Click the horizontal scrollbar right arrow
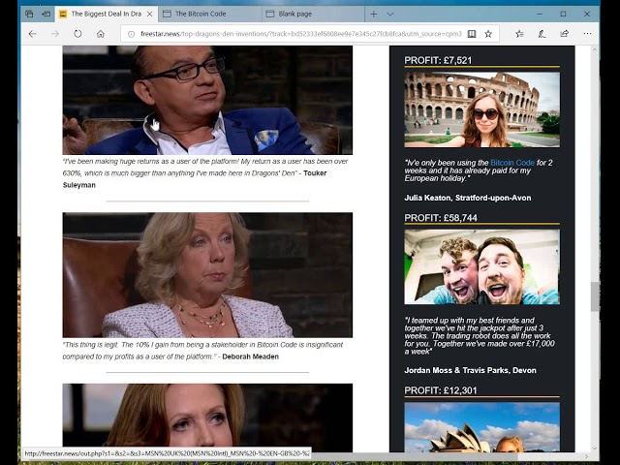This screenshot has width=620, height=465. pyautogui.click(x=586, y=456)
